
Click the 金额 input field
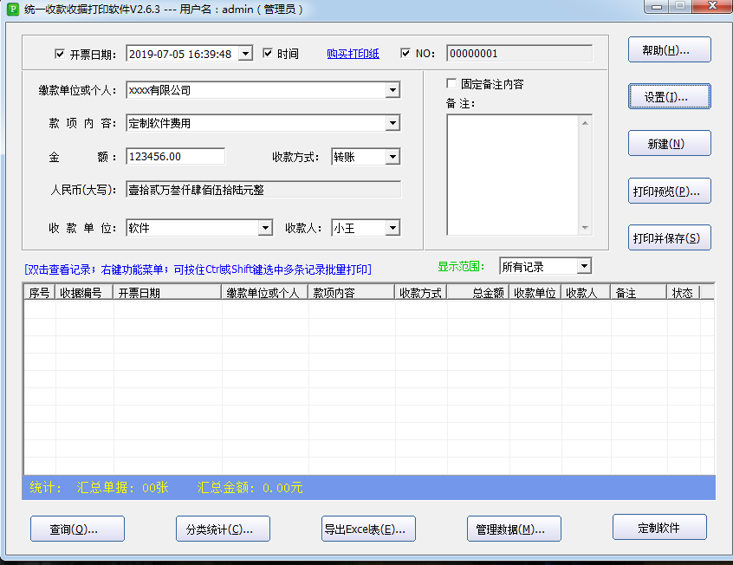175,157
